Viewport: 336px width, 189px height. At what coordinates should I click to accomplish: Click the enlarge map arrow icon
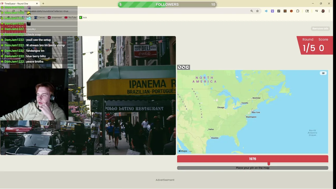point(180,67)
